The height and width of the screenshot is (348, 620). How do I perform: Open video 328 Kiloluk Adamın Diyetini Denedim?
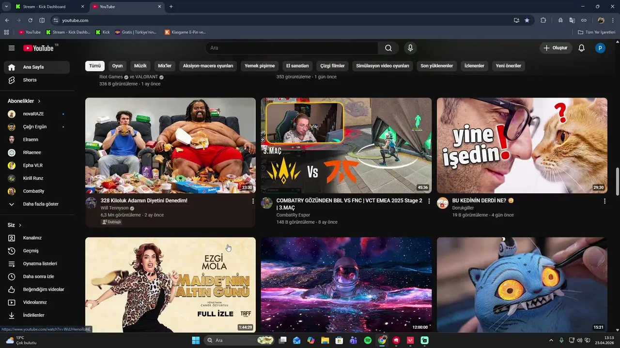click(x=144, y=201)
